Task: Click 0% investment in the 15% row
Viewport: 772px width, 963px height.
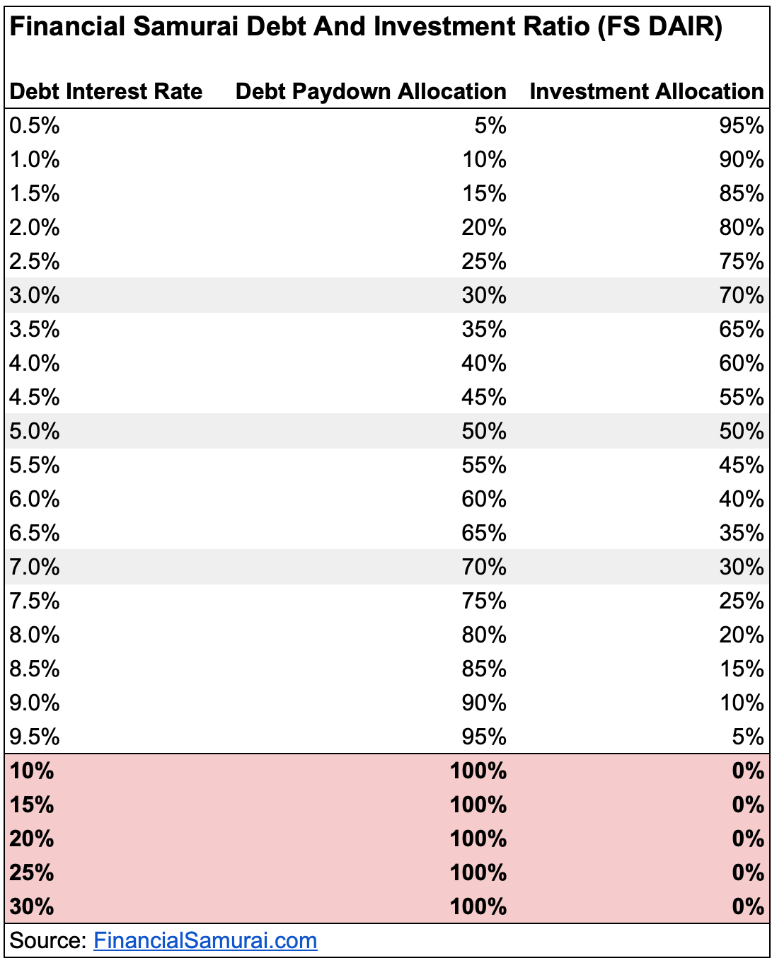Action: pyautogui.click(x=748, y=805)
